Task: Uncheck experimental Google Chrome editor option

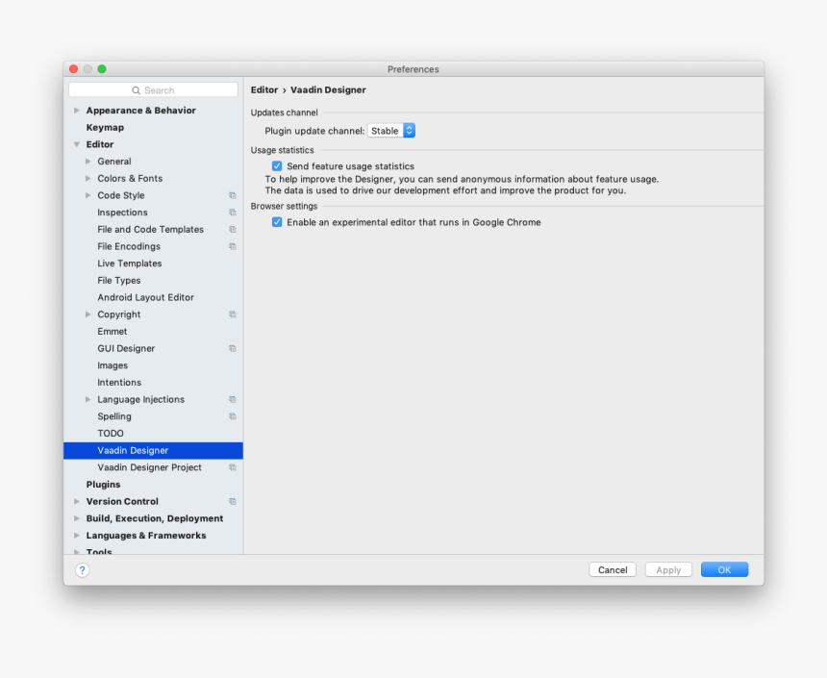Action: pos(277,222)
